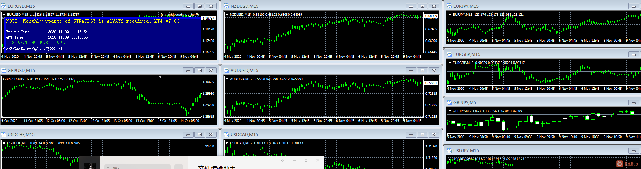Open the NZDUSD chart dropdown triangle
The image size is (641, 169).
coord(227,15)
